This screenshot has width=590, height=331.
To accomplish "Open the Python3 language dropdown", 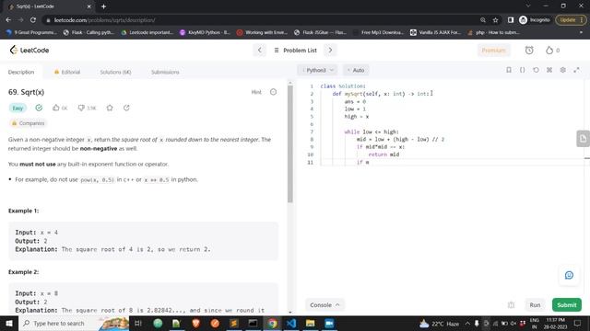I will click(317, 70).
